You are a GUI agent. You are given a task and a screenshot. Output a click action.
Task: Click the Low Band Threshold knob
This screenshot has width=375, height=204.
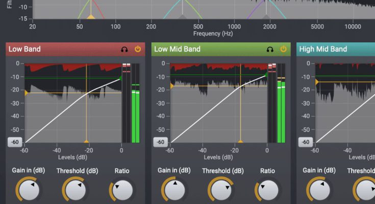click(77, 190)
